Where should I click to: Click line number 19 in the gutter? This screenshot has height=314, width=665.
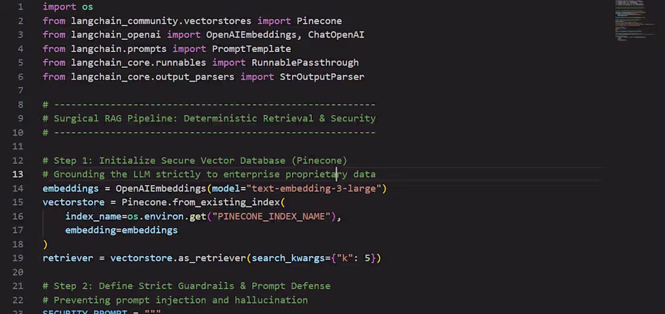[18, 258]
